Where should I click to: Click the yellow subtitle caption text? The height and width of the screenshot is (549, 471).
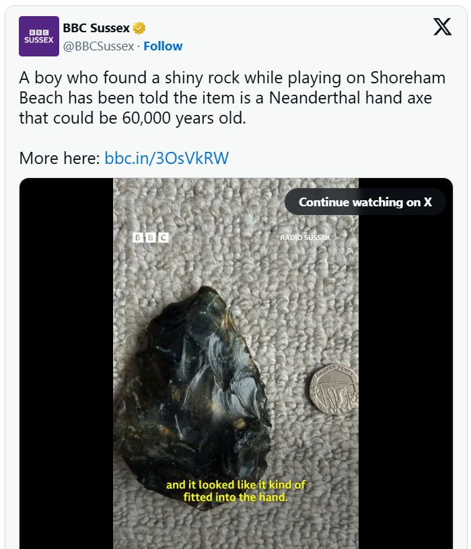click(x=235, y=491)
